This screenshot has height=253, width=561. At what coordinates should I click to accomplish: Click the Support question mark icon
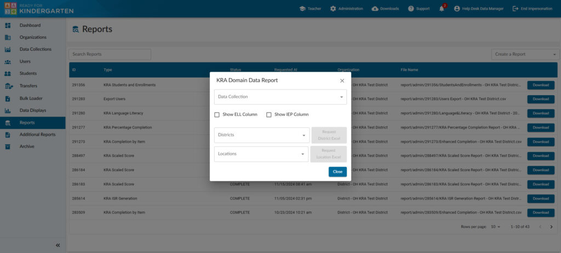pos(411,9)
